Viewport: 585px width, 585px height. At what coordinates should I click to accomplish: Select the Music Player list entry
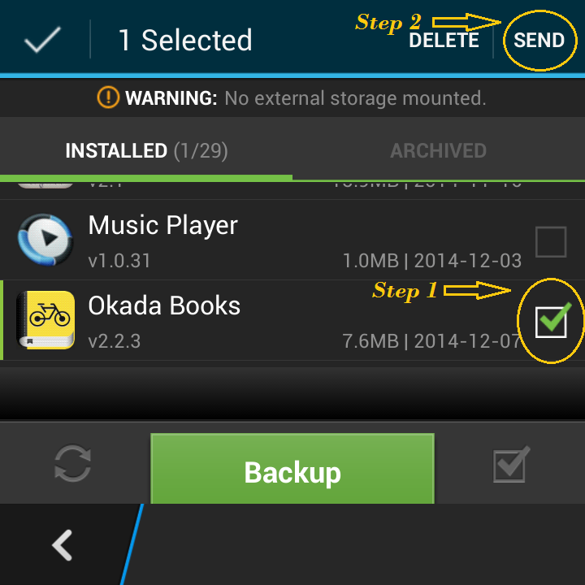[292, 240]
